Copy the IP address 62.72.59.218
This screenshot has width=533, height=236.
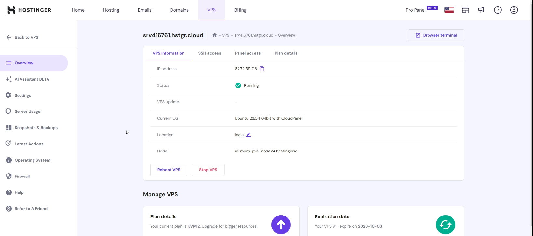(262, 69)
